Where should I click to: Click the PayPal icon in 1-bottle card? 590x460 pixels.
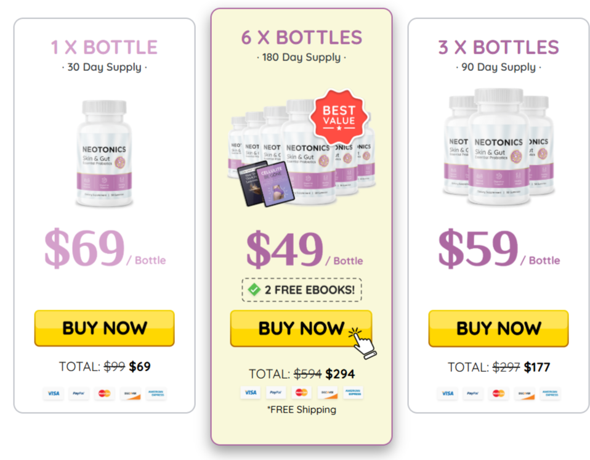79,393
